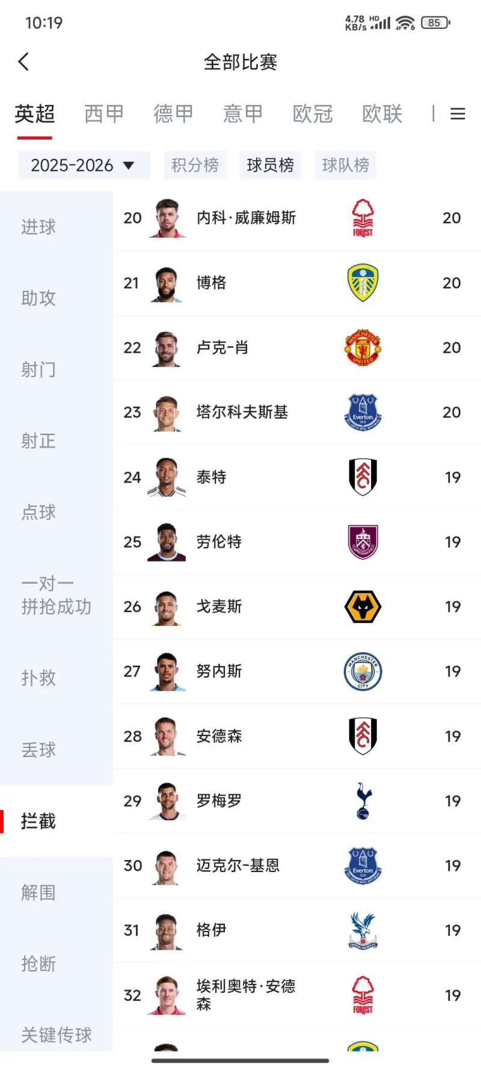Switch to the 西甲 league tab
The height and width of the screenshot is (1070, 481).
click(104, 114)
